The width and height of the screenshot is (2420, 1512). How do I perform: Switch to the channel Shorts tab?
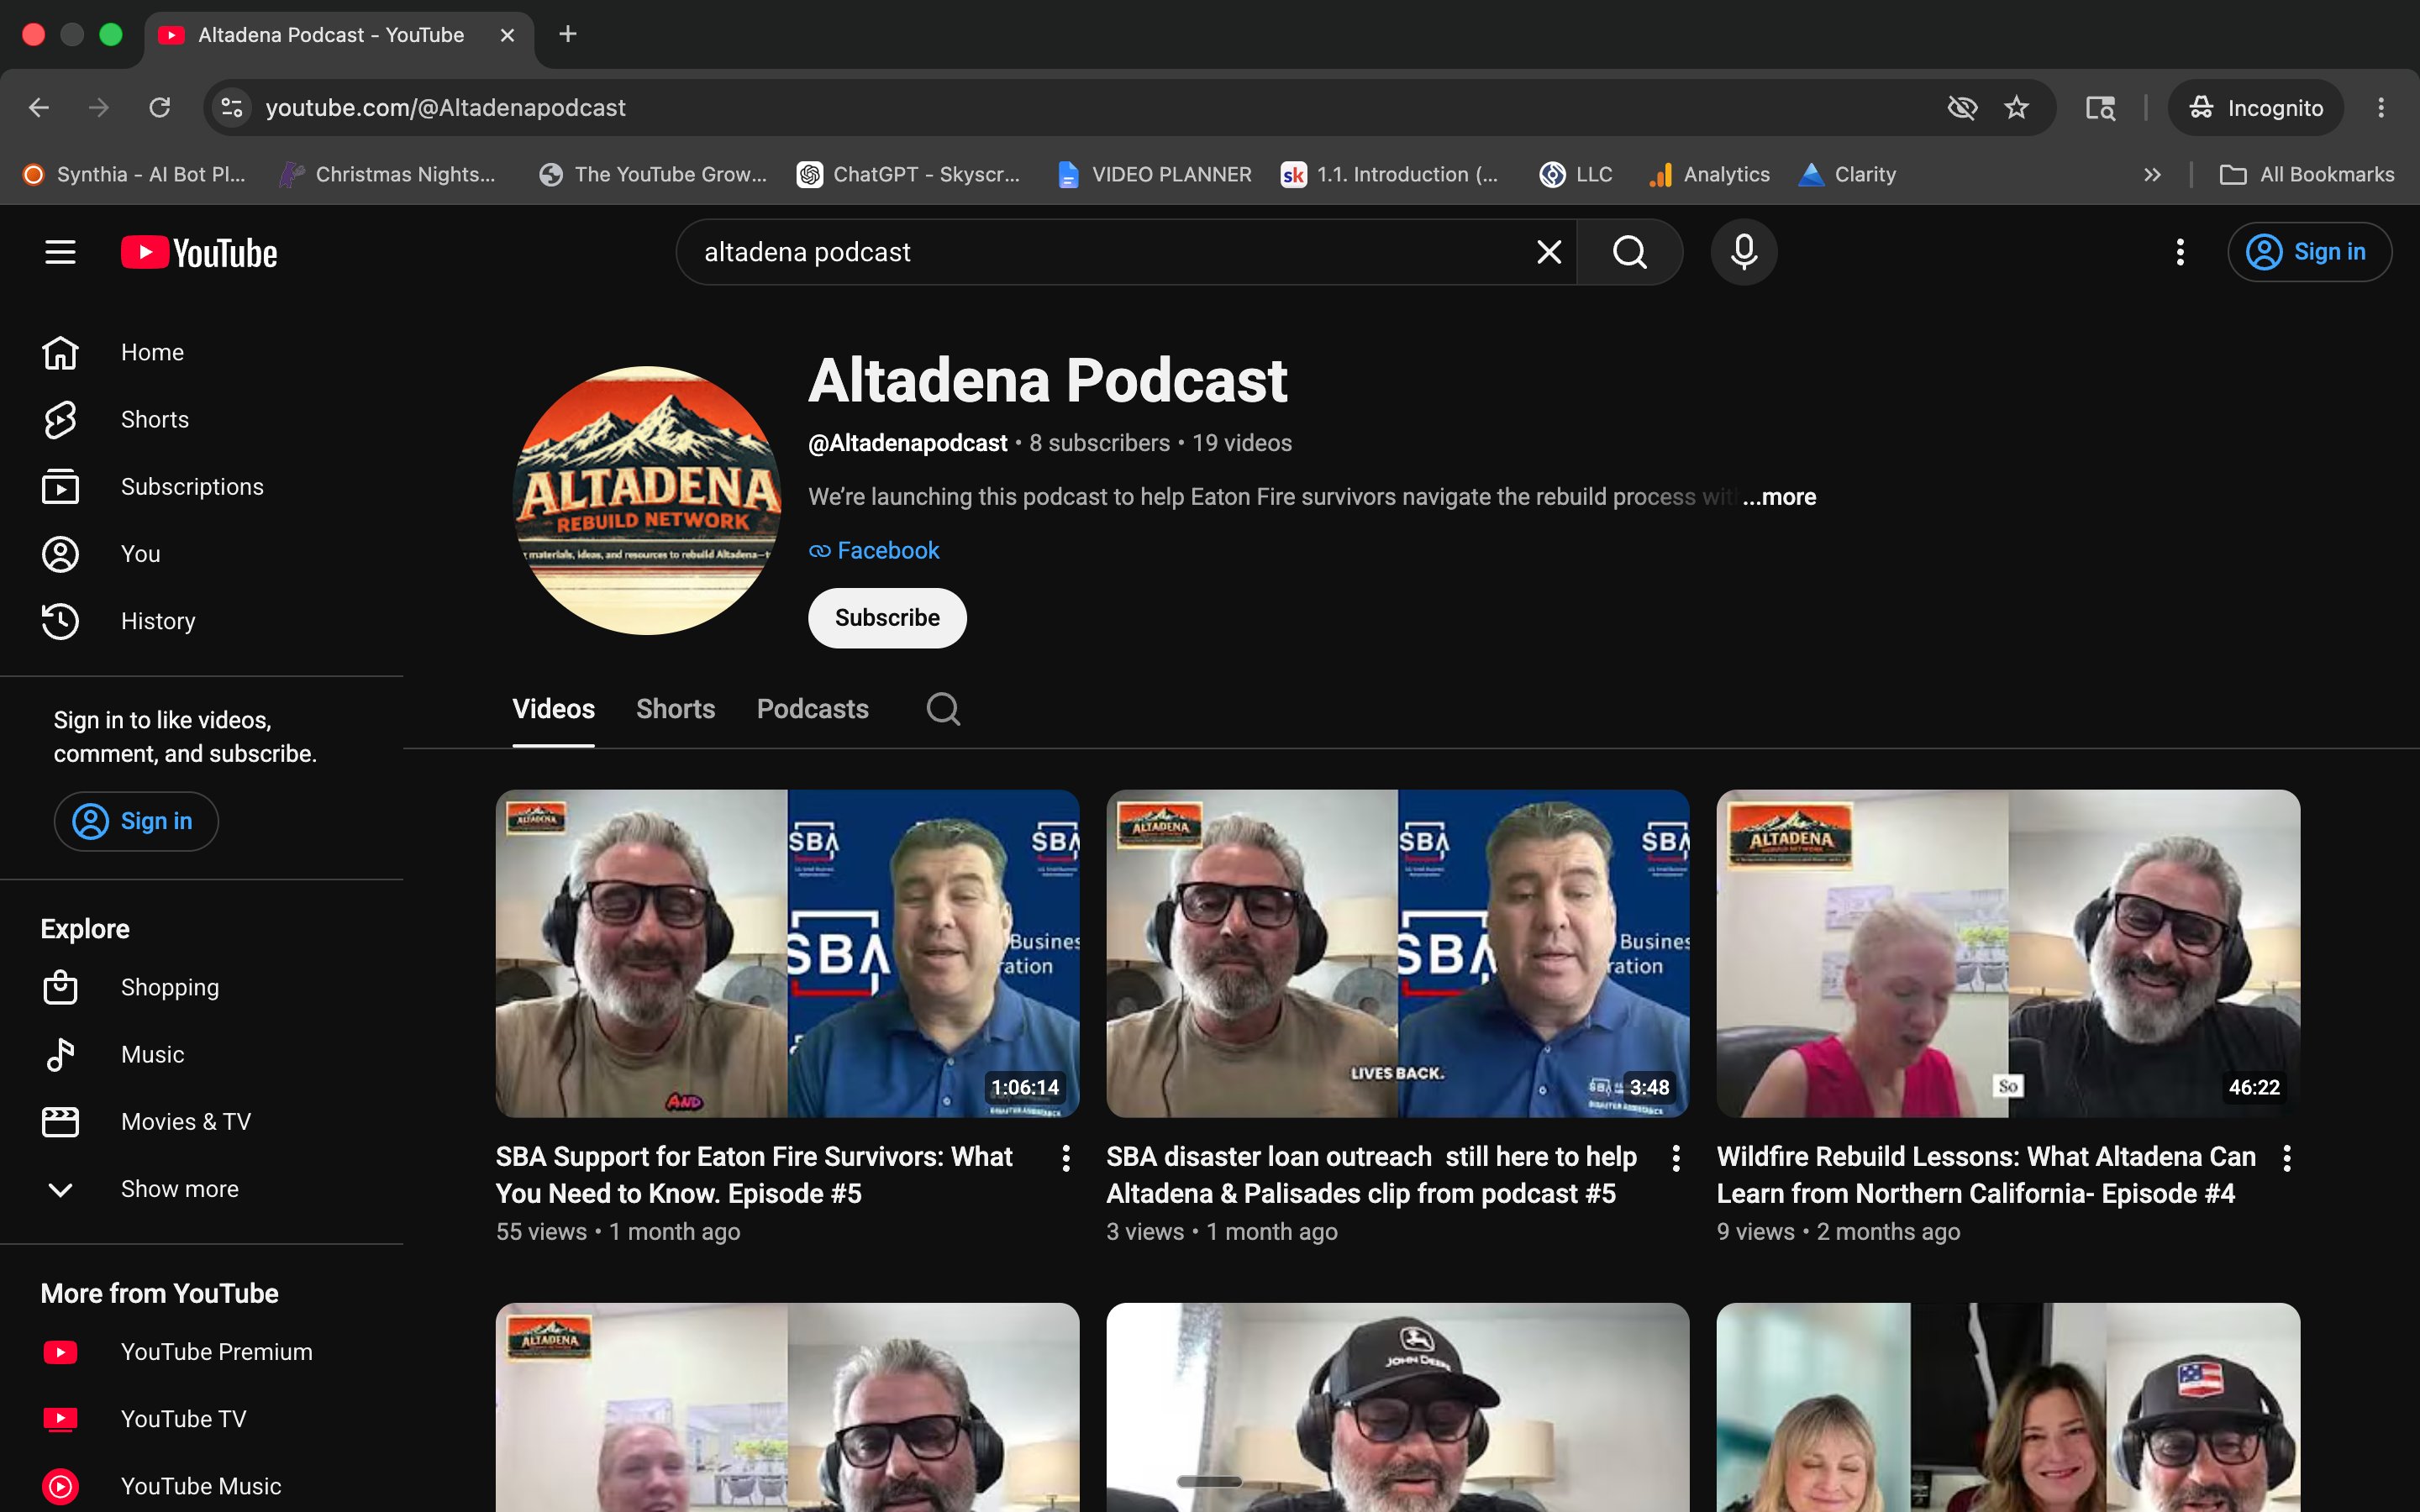675,709
